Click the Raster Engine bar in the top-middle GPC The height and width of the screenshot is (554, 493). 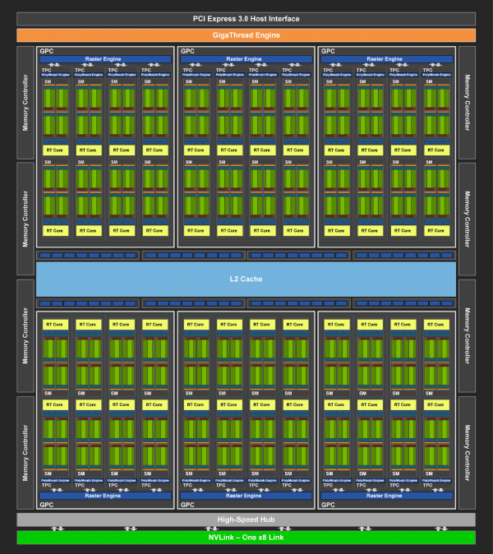[x=246, y=59]
